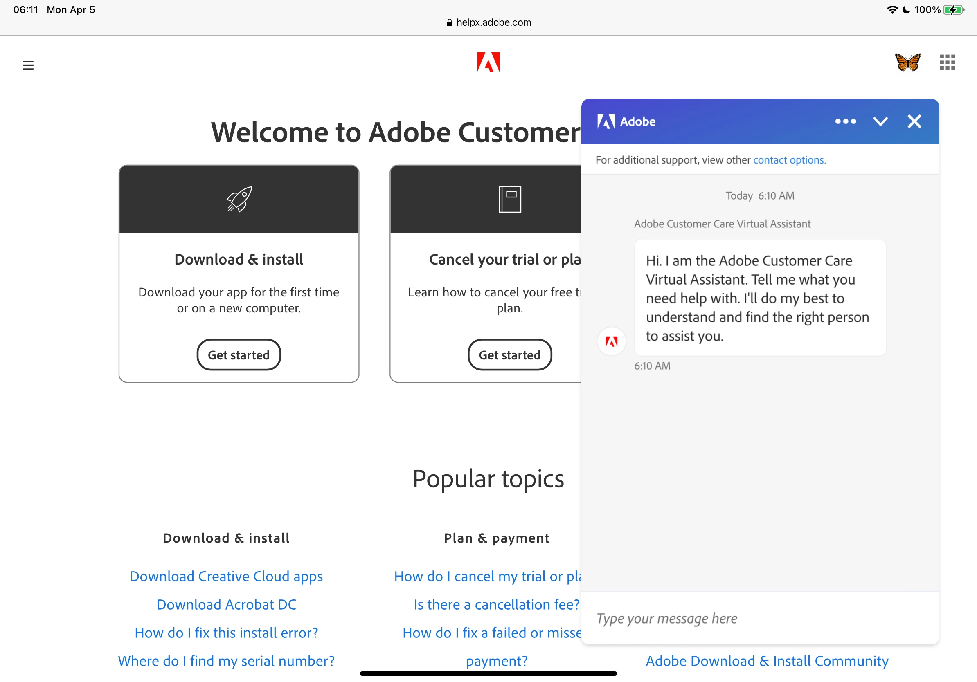Open How do I fix this install error?

pos(226,633)
